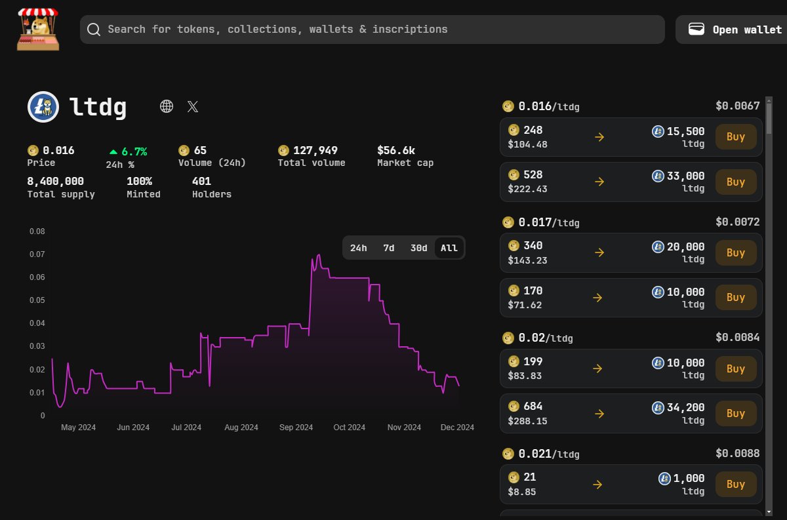Click the Doge icon in the 684 listing
The width and height of the screenshot is (787, 520).
pos(514,406)
